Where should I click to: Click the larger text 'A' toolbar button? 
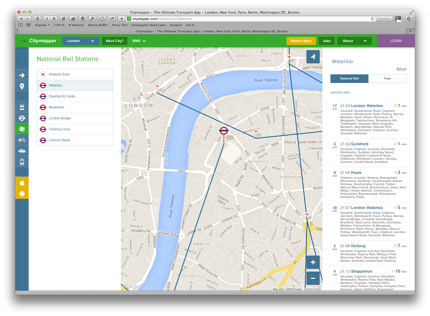click(x=54, y=19)
